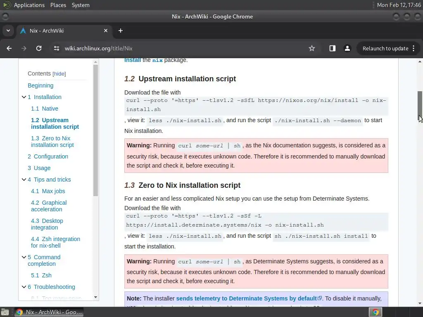423x317 pixels.
Task: Click the clock showing Mon Feb 12
Action: coord(399,5)
